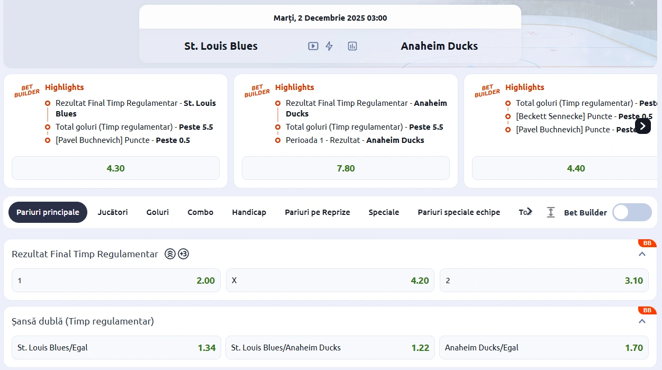The width and height of the screenshot is (662, 370).
Task: Collapse Rezultat Final Timp Regulamentar section
Action: pos(642,254)
